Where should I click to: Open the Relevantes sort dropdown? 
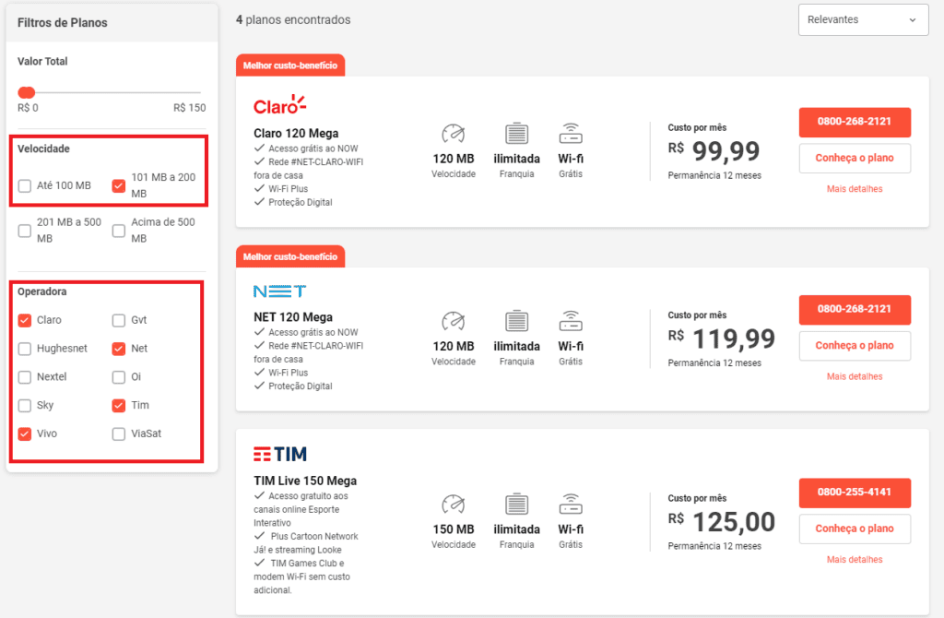click(x=863, y=19)
